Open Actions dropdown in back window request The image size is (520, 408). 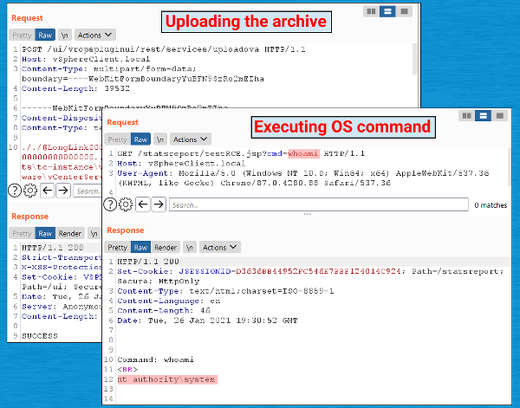94,36
